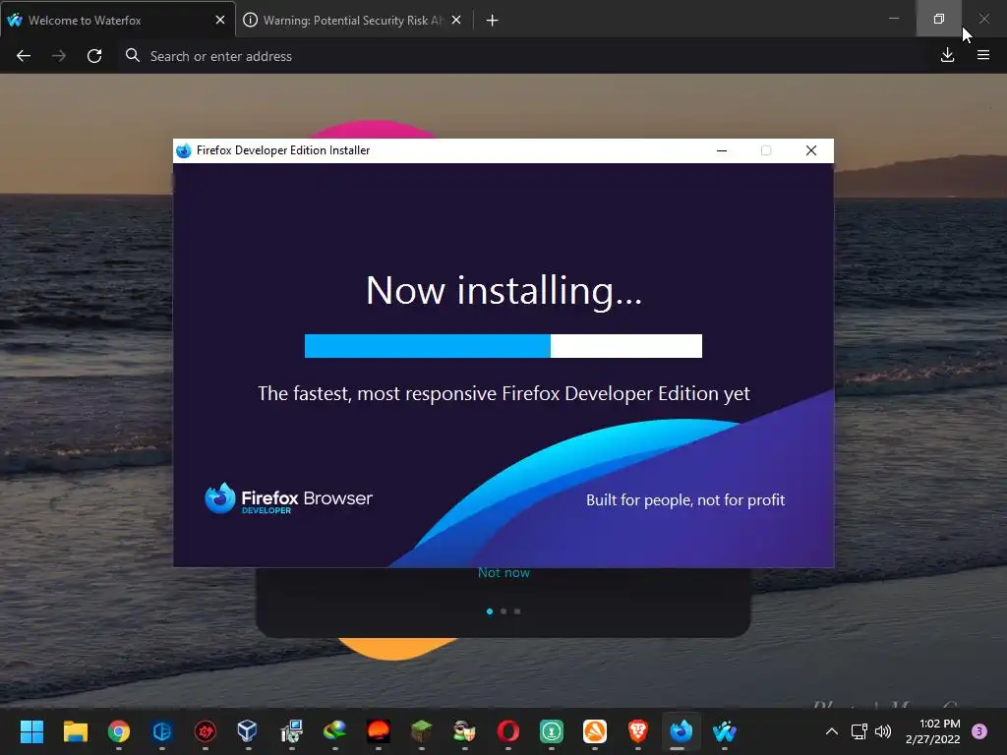The width and height of the screenshot is (1007, 755).
Task: Open VirtualBox from the taskbar
Action: pyautogui.click(x=248, y=731)
